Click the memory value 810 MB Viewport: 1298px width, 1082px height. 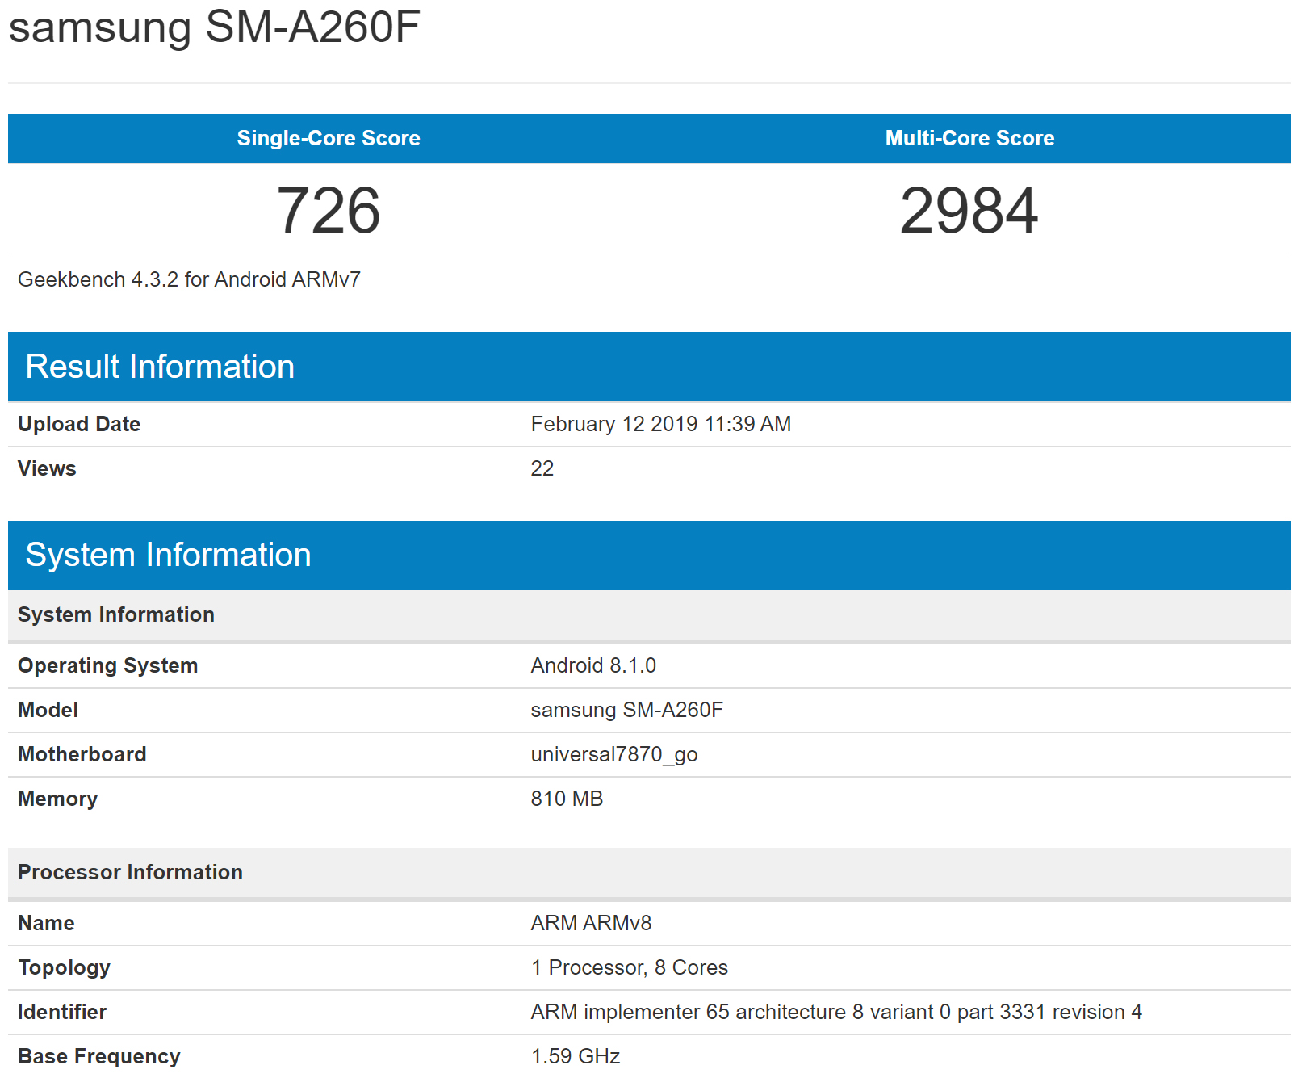pyautogui.click(x=567, y=799)
